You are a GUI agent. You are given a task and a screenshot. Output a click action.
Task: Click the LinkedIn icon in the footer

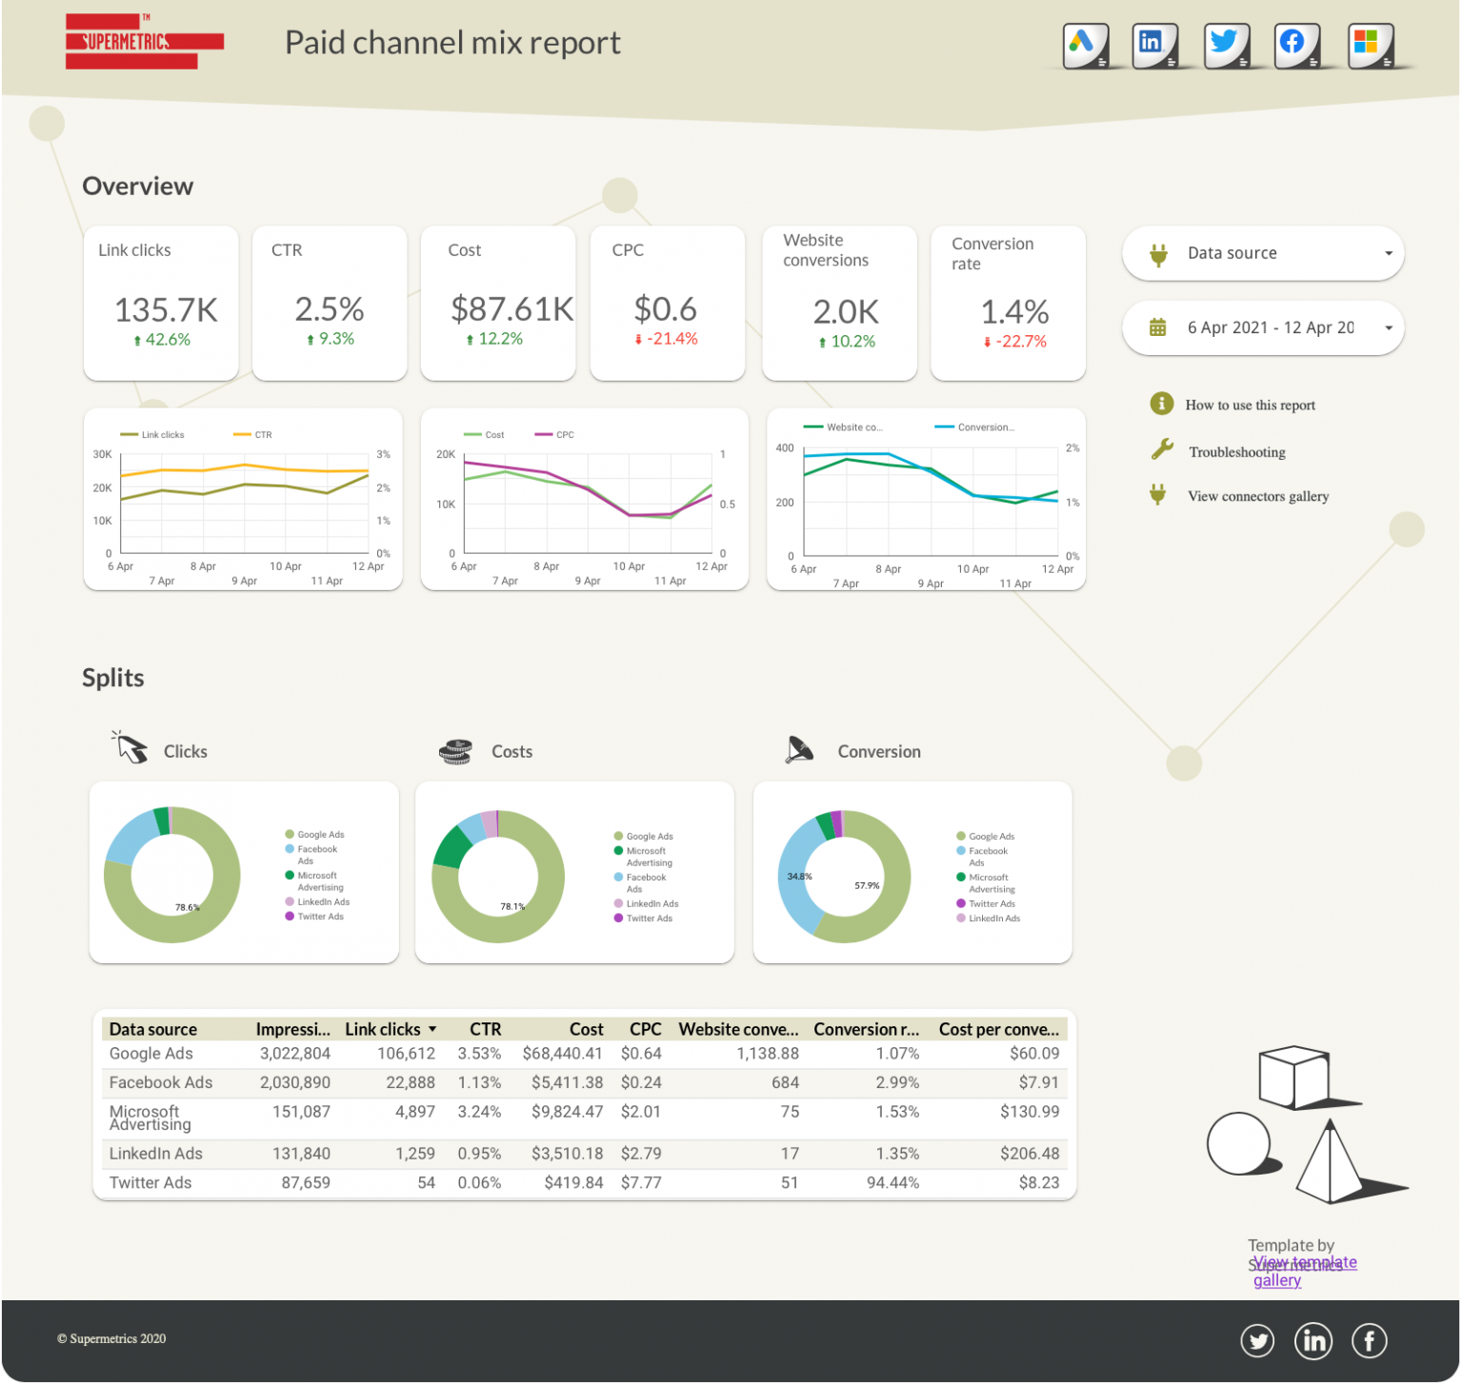pos(1313,1340)
